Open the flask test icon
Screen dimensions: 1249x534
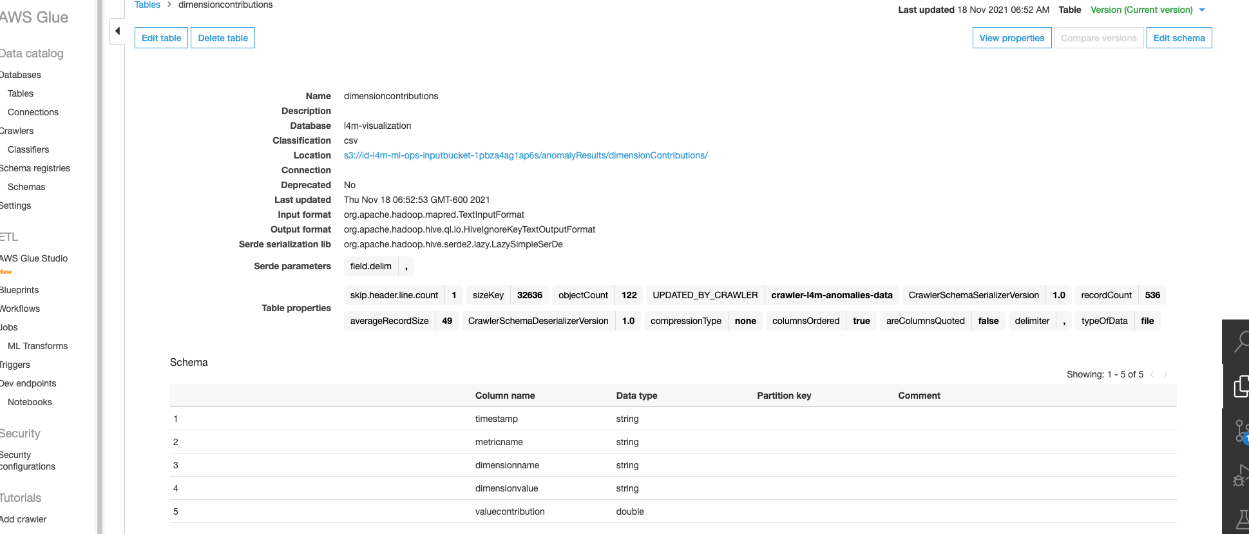coord(1242,520)
